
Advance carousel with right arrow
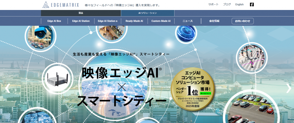[x=289, y=88]
